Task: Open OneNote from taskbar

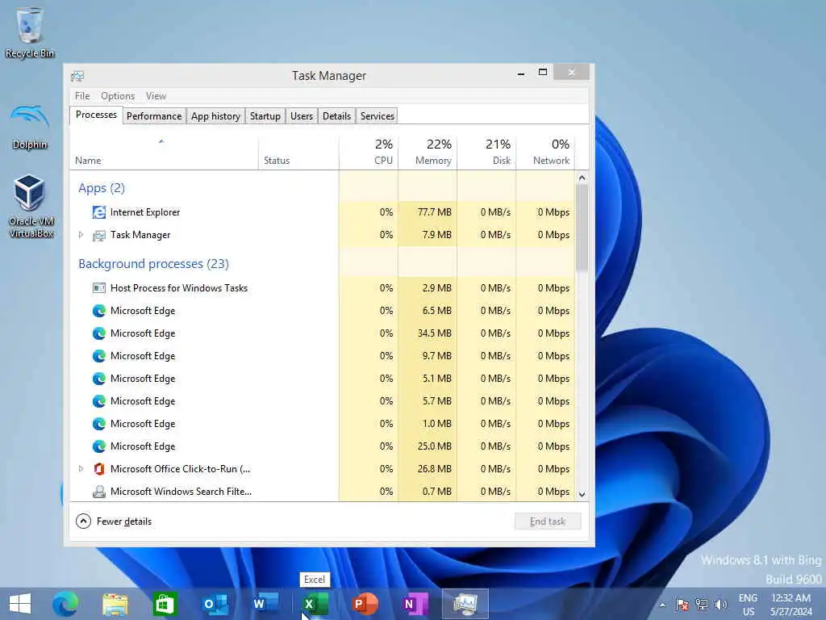Action: pos(414,604)
